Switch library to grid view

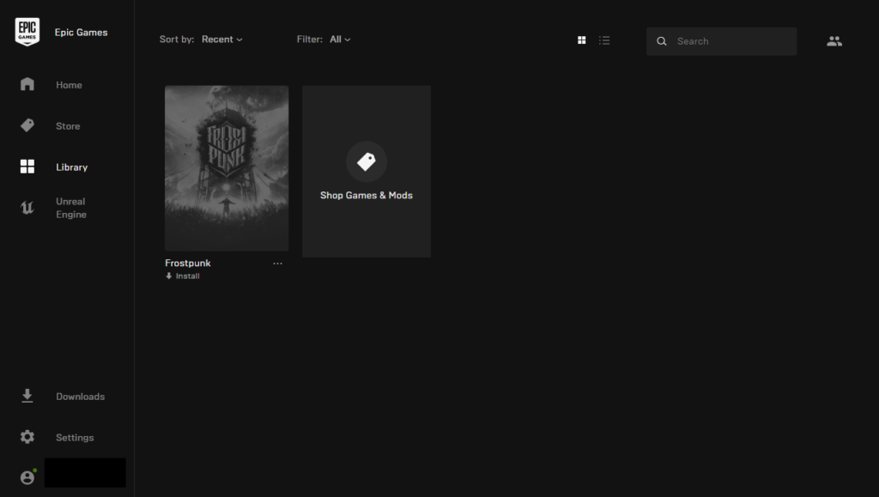(x=582, y=40)
